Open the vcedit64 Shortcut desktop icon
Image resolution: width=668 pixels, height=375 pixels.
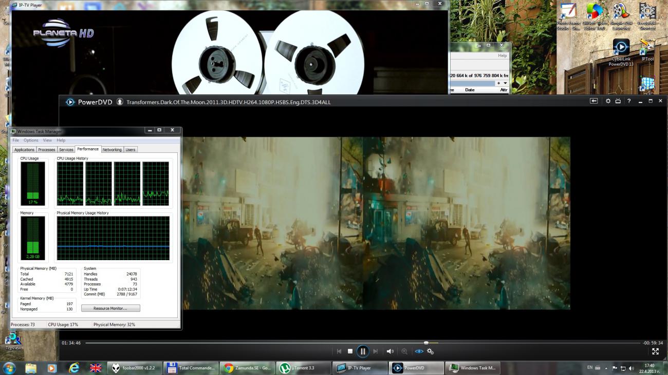click(x=647, y=16)
